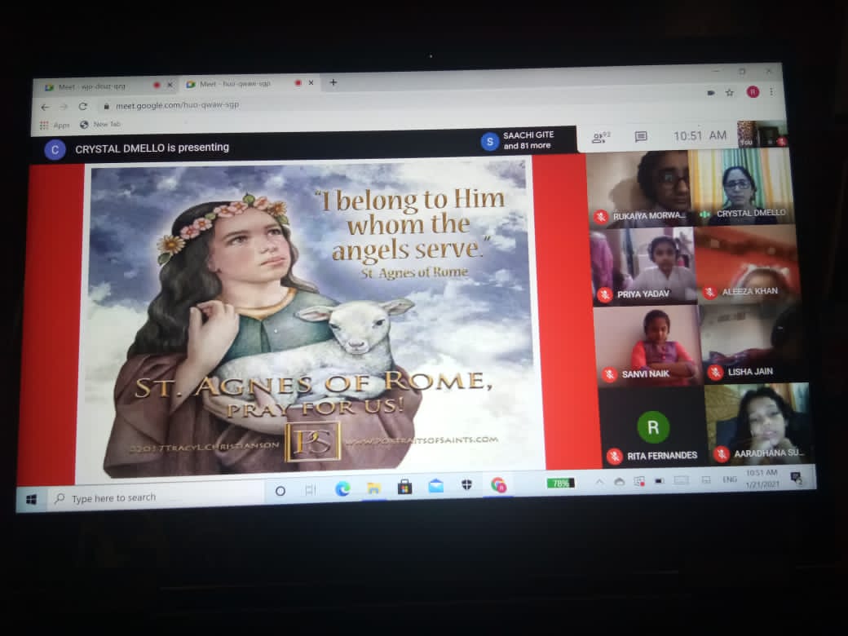
Task: Open taskbar clock 10:51 AM
Action: point(762,479)
